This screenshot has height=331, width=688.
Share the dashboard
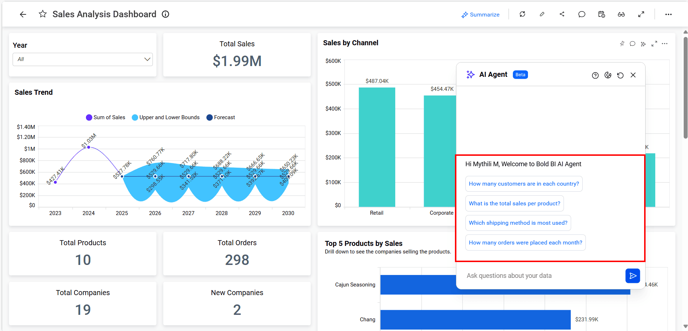click(x=562, y=14)
